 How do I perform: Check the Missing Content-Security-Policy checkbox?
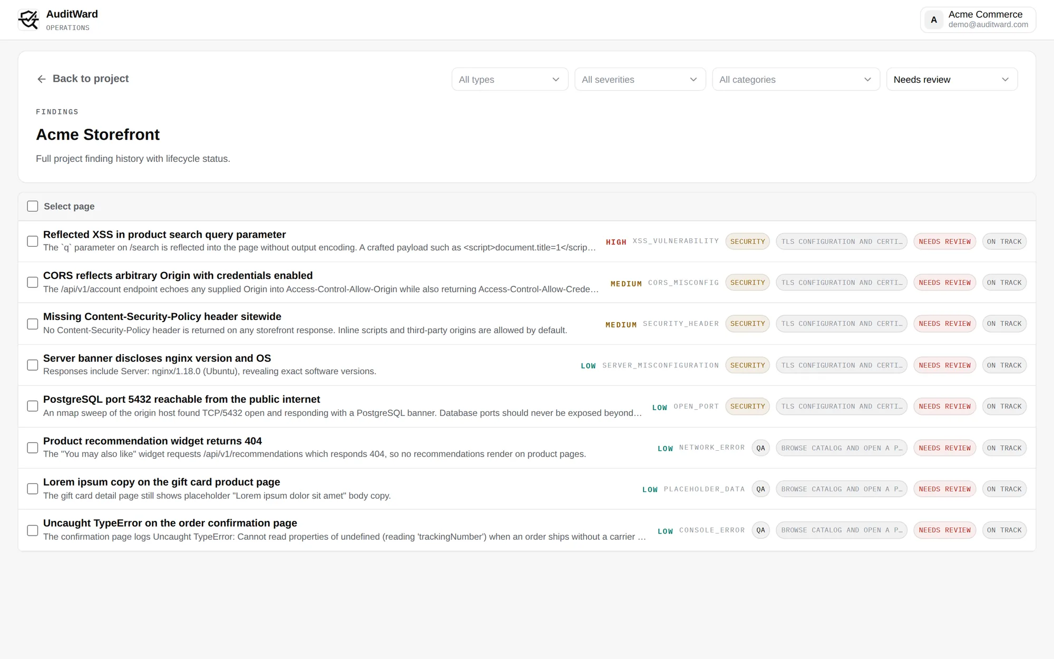33,324
